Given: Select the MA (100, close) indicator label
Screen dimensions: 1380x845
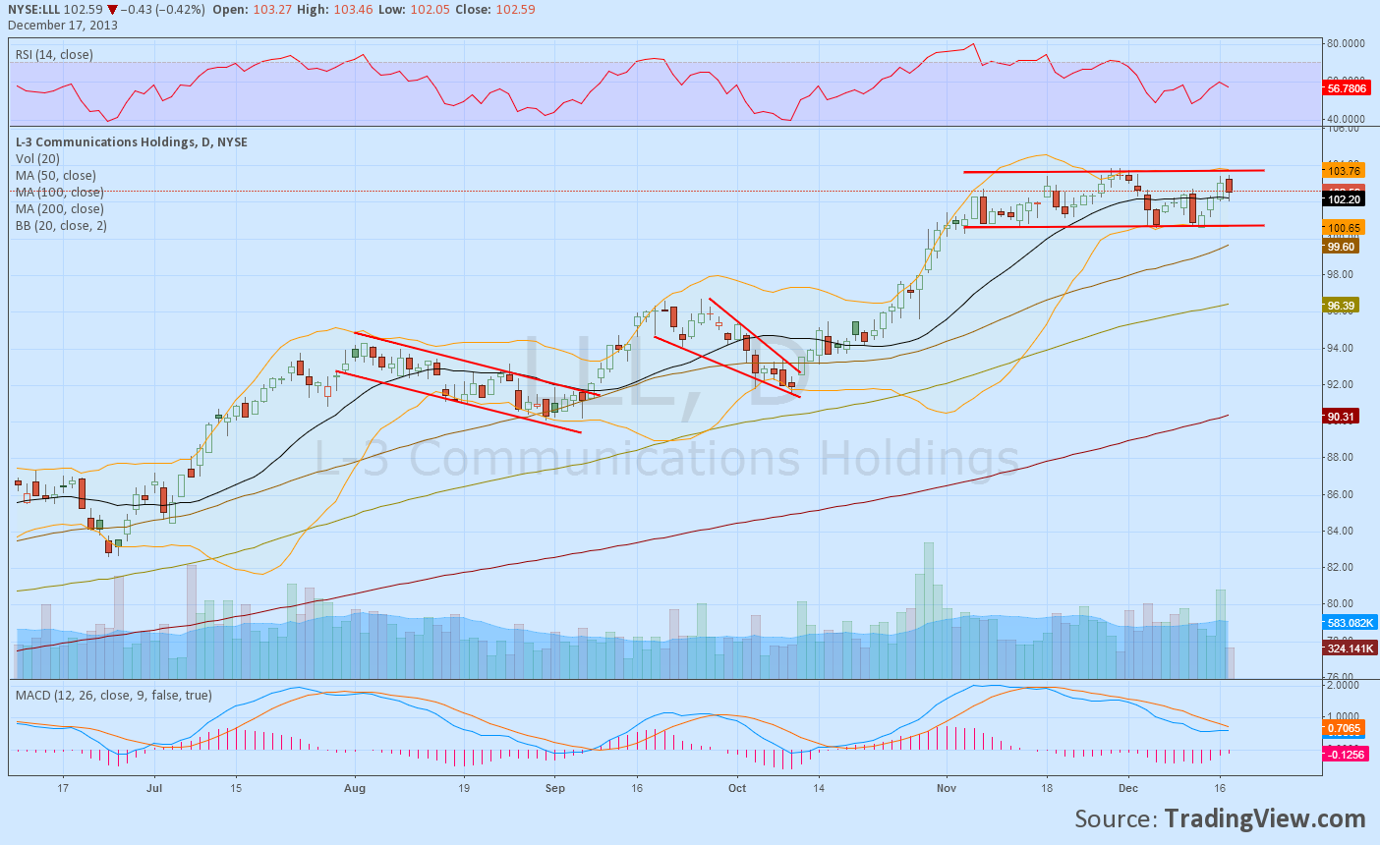Looking at the screenshot, I should click(59, 193).
